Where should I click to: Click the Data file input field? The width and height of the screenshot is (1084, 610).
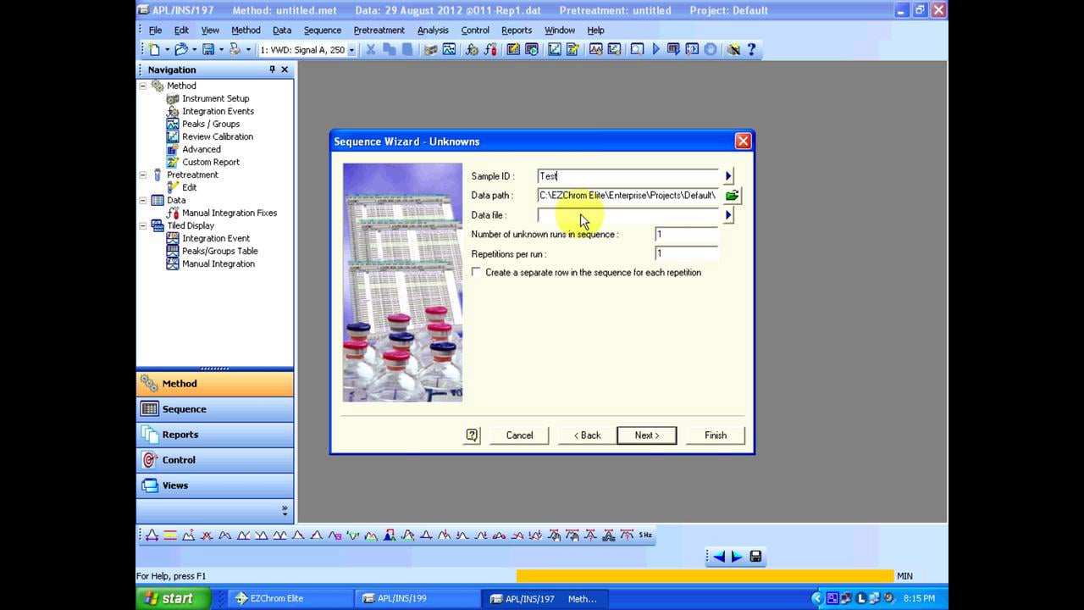point(628,215)
